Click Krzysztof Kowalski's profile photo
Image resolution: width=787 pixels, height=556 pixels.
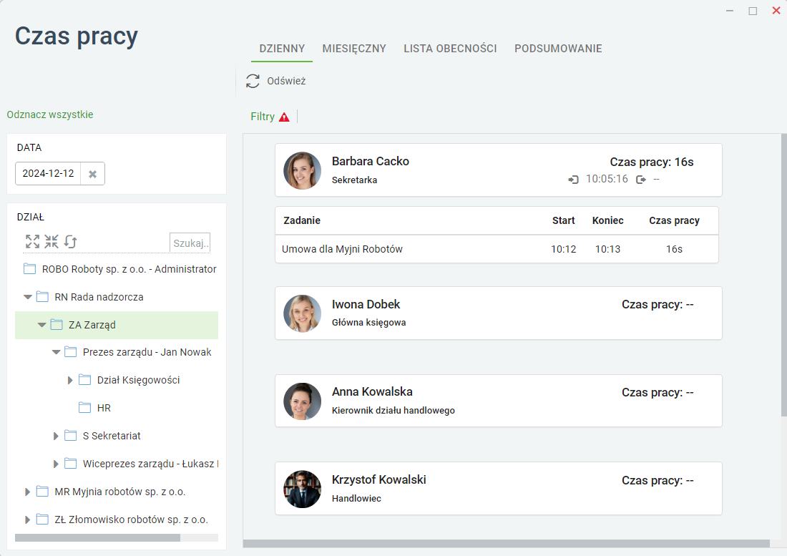tap(302, 489)
